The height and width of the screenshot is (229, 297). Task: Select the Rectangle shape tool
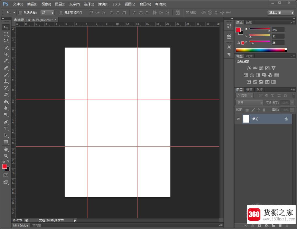(6, 142)
